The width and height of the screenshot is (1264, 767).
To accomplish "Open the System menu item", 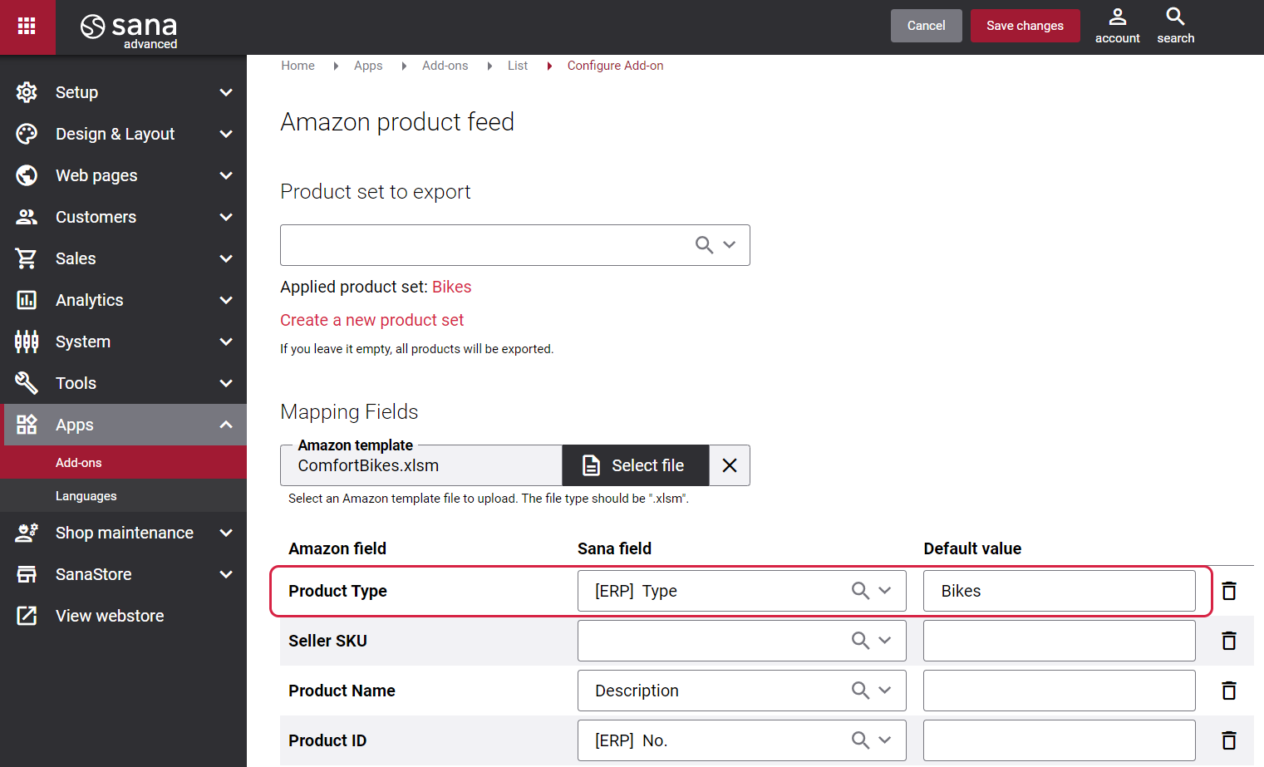I will [123, 342].
